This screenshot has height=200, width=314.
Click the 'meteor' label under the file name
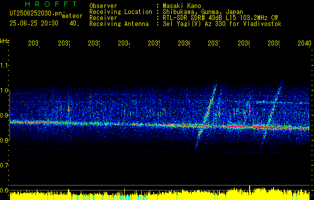[72, 16]
